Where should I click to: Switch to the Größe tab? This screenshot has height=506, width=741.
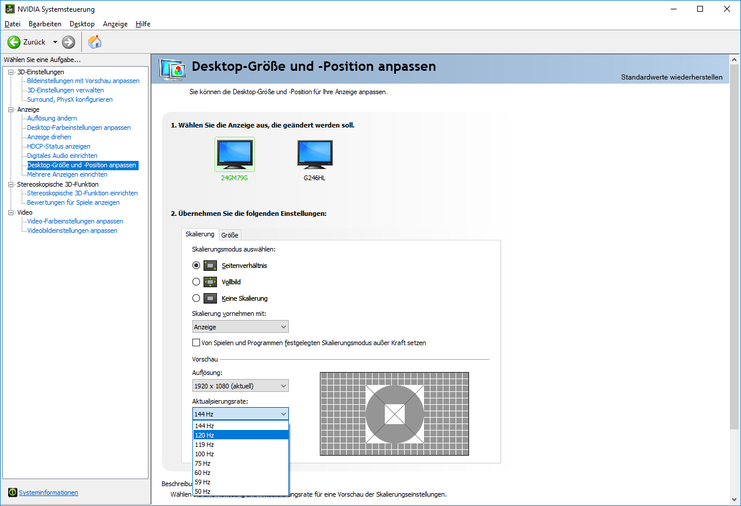point(230,235)
